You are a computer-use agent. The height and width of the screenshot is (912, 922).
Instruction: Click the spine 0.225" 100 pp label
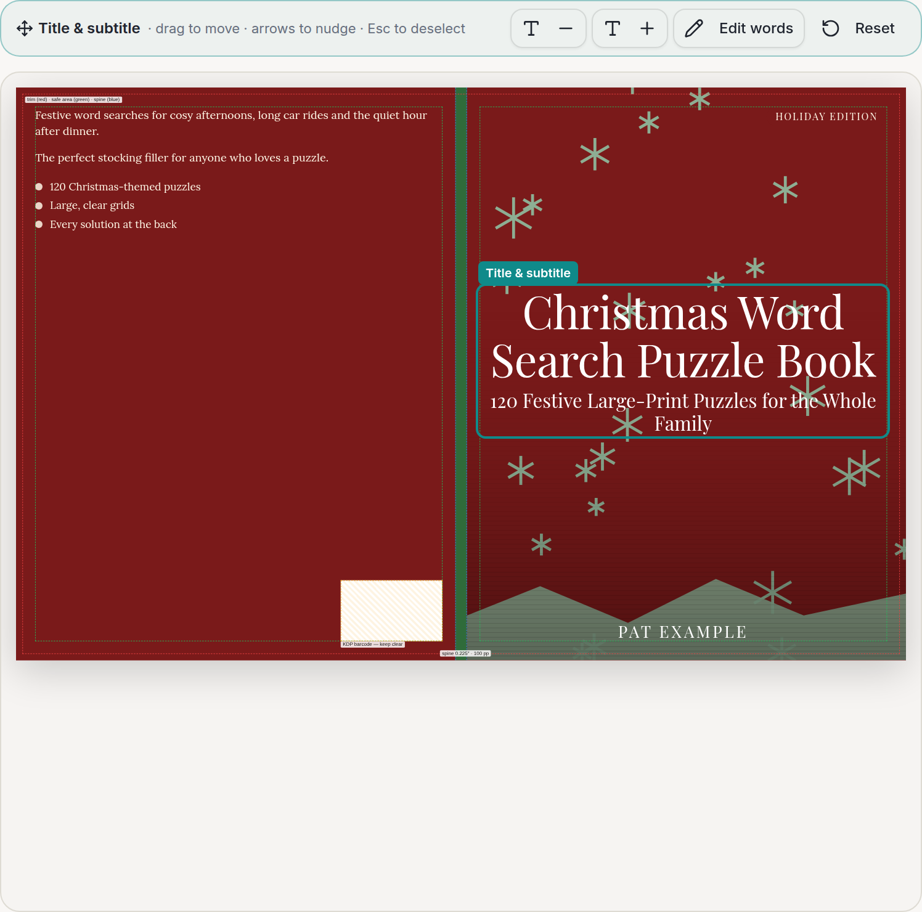465,653
